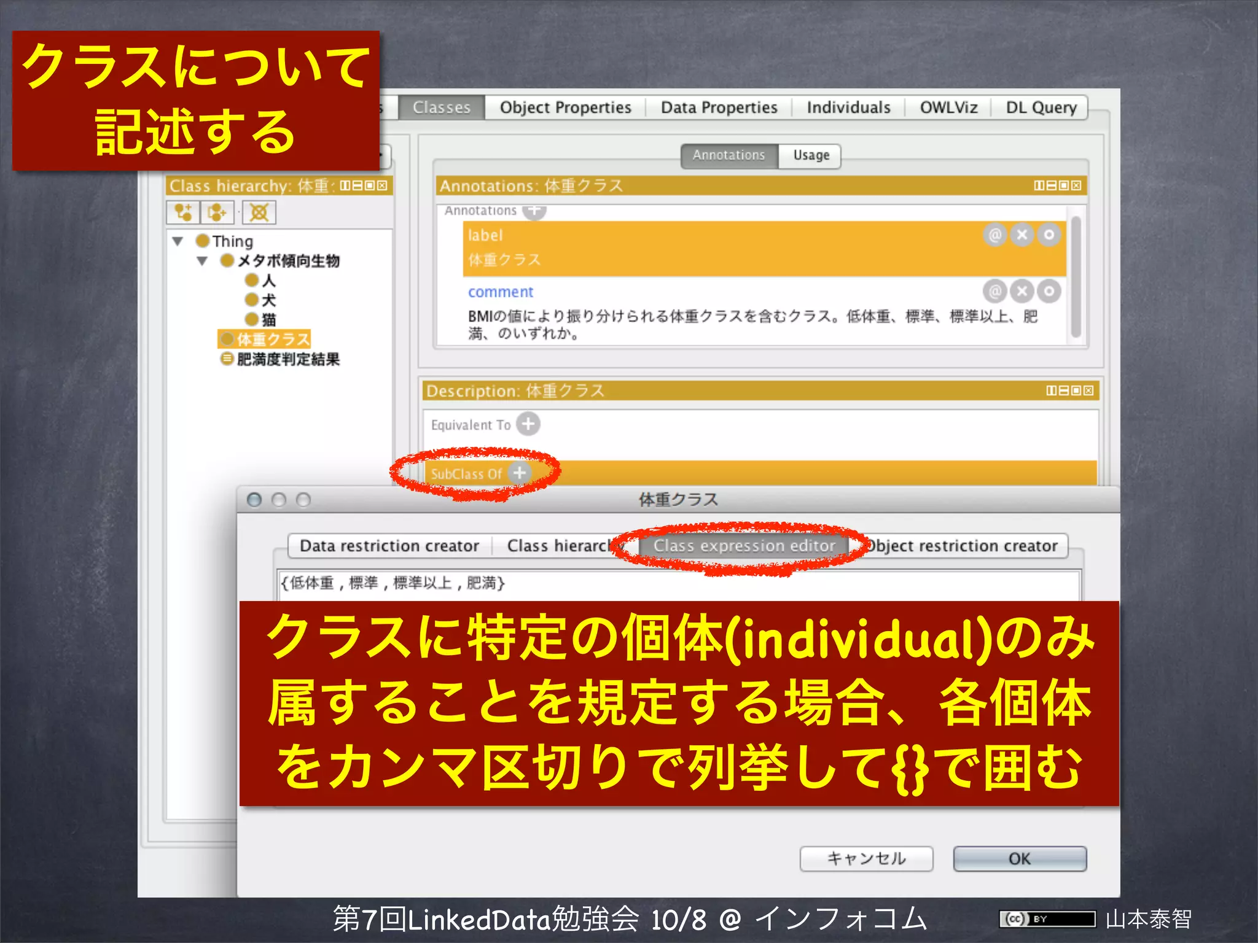This screenshot has height=943, width=1258.
Task: Select the 人 class in the hierarchy
Action: click(x=261, y=281)
